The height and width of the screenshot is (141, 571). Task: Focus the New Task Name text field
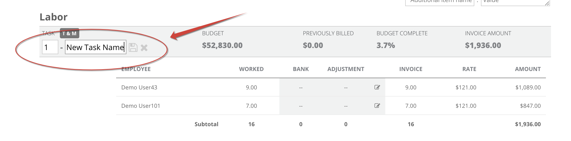point(96,47)
